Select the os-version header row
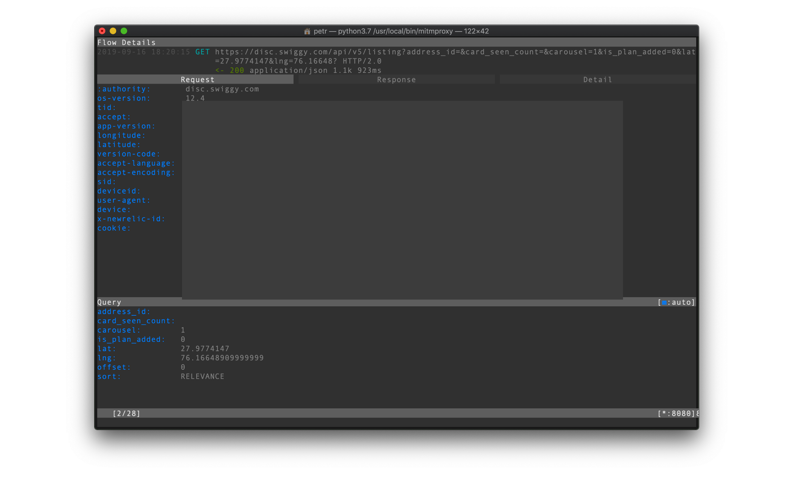Image resolution: width=788 pixels, height=488 pixels. [124, 99]
